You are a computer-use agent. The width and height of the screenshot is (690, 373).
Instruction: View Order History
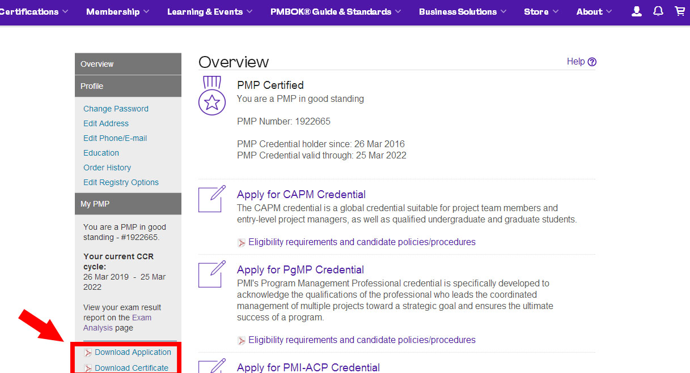[x=107, y=168]
